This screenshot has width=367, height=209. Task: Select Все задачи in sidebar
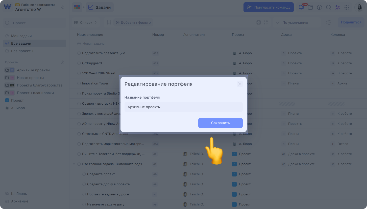click(x=35, y=43)
